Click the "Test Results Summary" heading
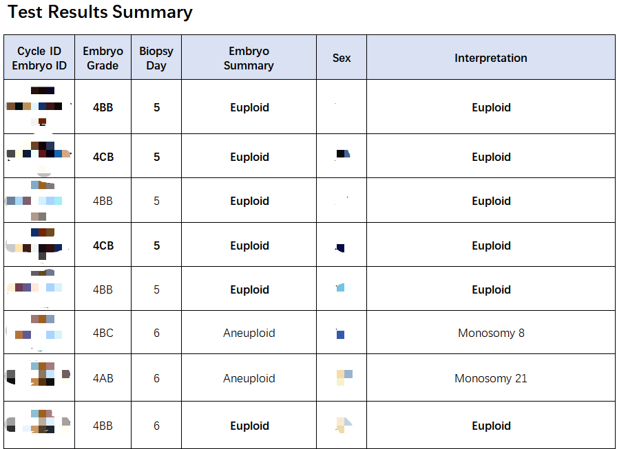This screenshot has width=617, height=449. pyautogui.click(x=101, y=12)
